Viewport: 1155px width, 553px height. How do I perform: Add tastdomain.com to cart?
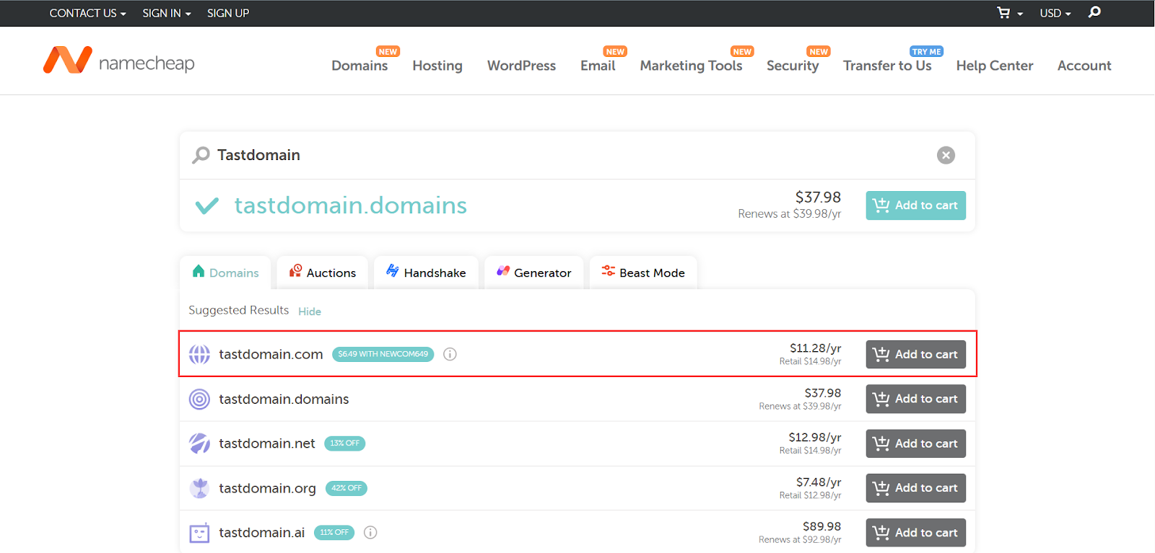click(915, 354)
